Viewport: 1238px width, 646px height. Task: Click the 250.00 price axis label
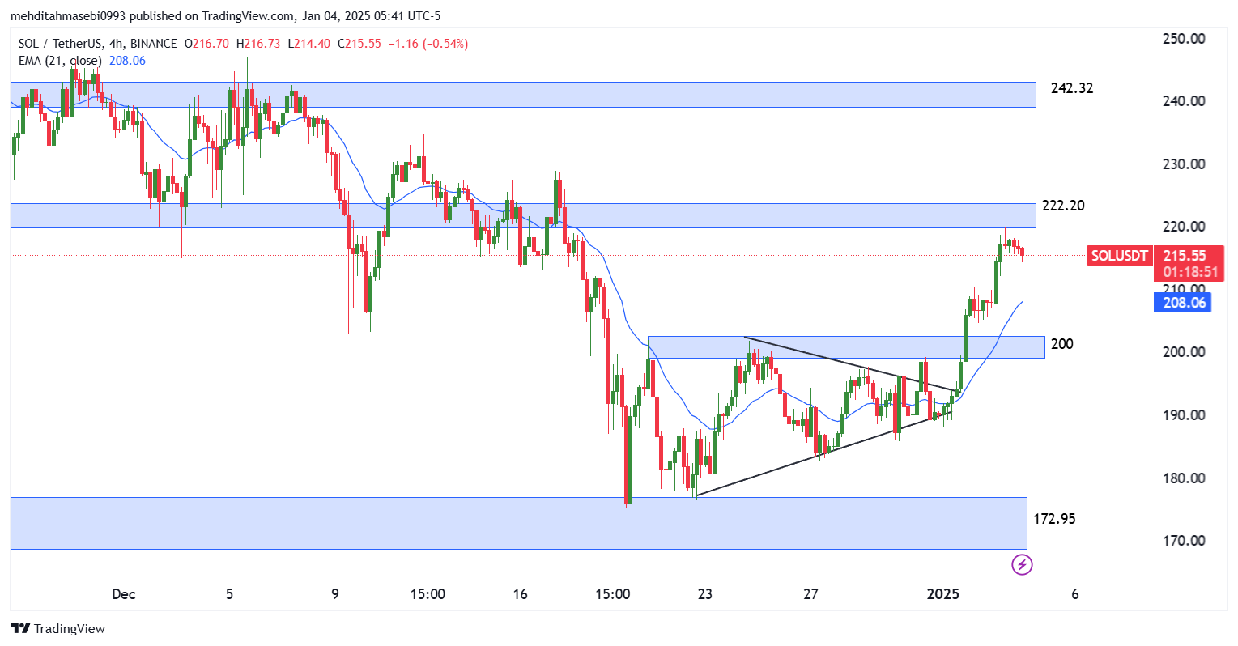[1184, 39]
